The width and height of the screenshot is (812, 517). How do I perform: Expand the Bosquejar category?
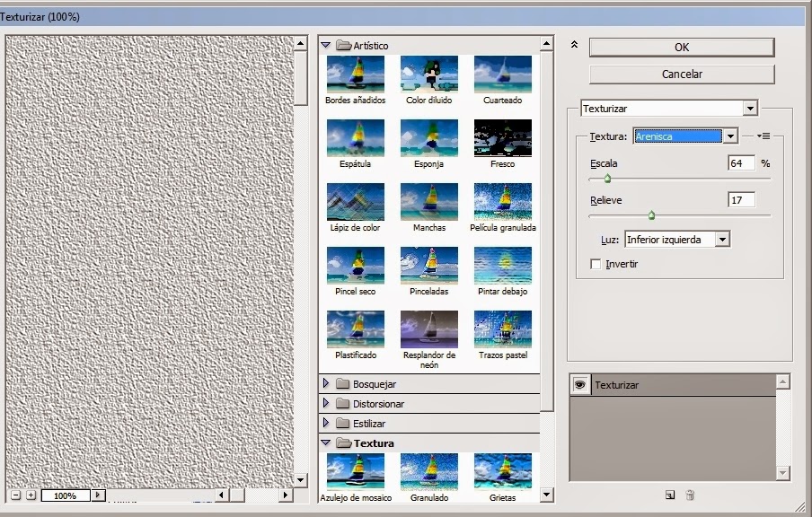(x=326, y=384)
